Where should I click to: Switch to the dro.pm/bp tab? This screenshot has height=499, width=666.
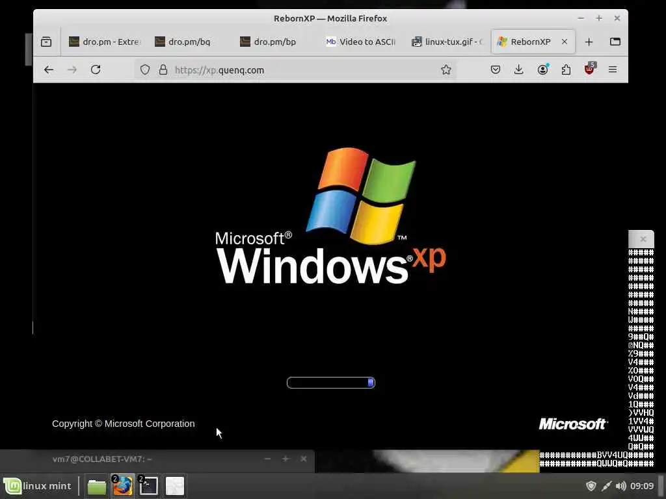click(x=275, y=42)
